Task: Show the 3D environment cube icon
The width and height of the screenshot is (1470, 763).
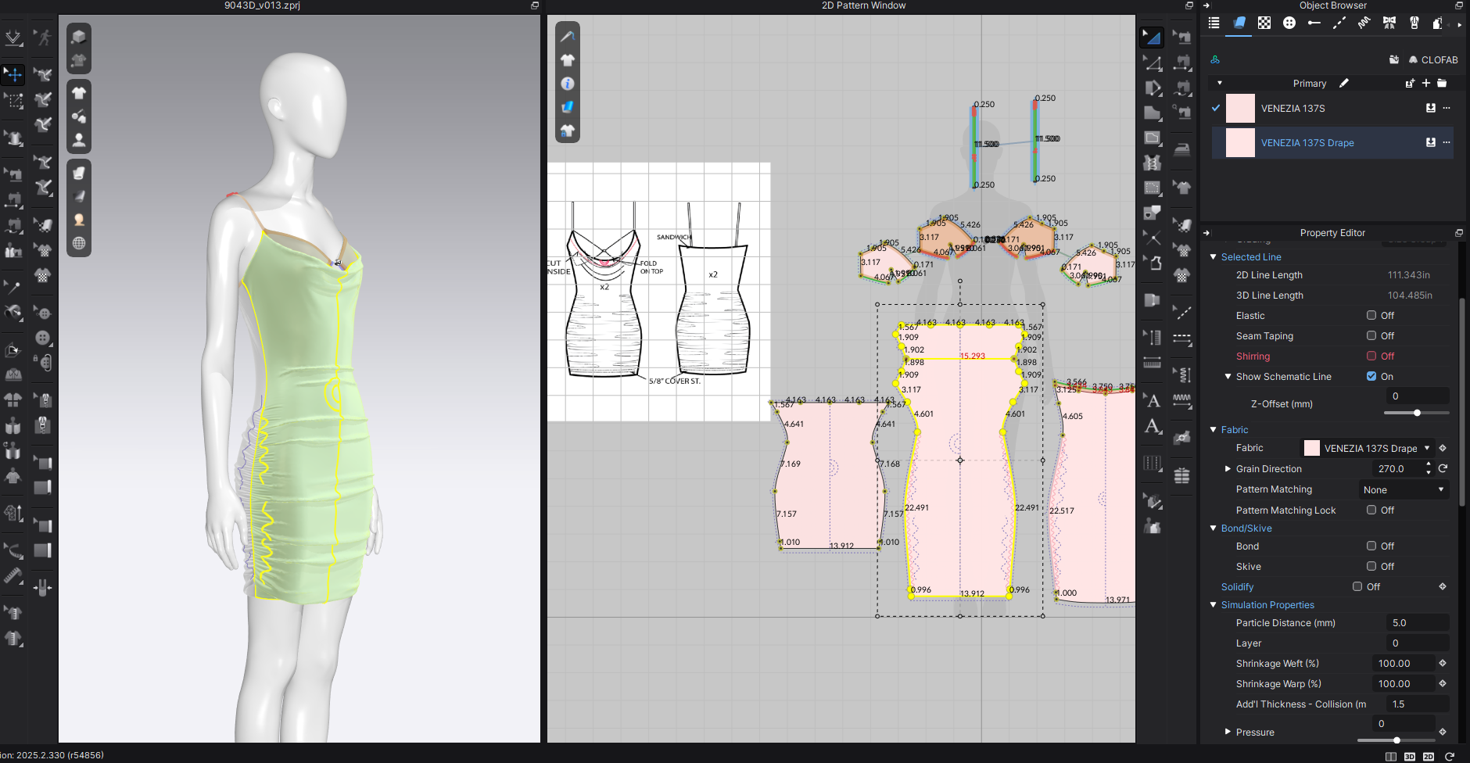Action: (x=79, y=37)
